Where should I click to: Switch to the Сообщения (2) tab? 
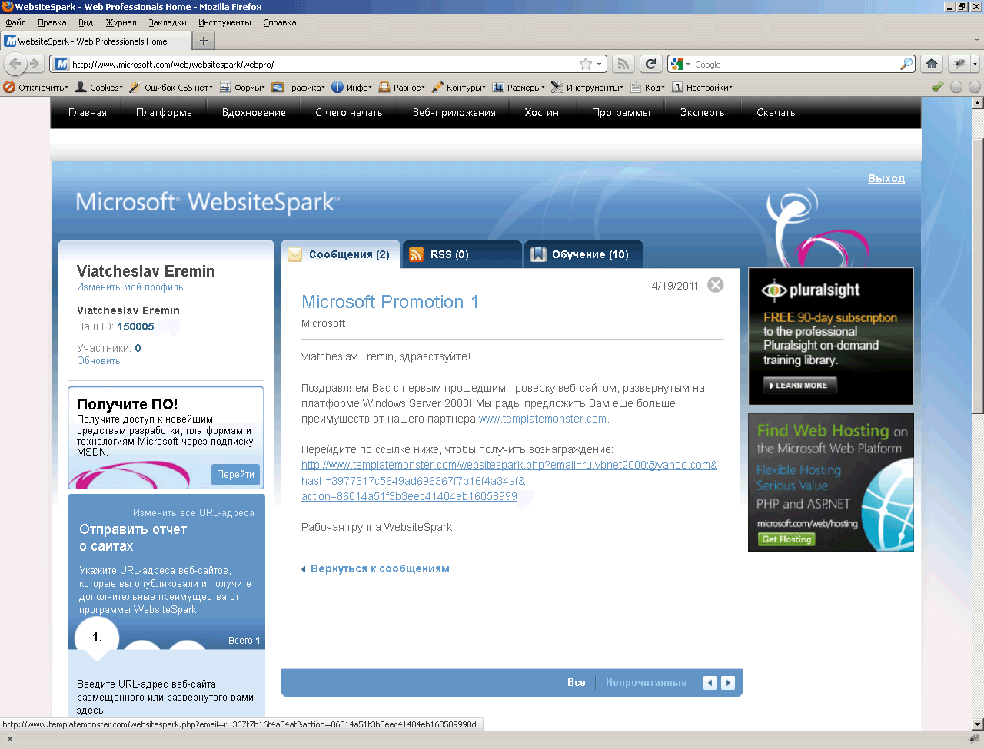341,254
